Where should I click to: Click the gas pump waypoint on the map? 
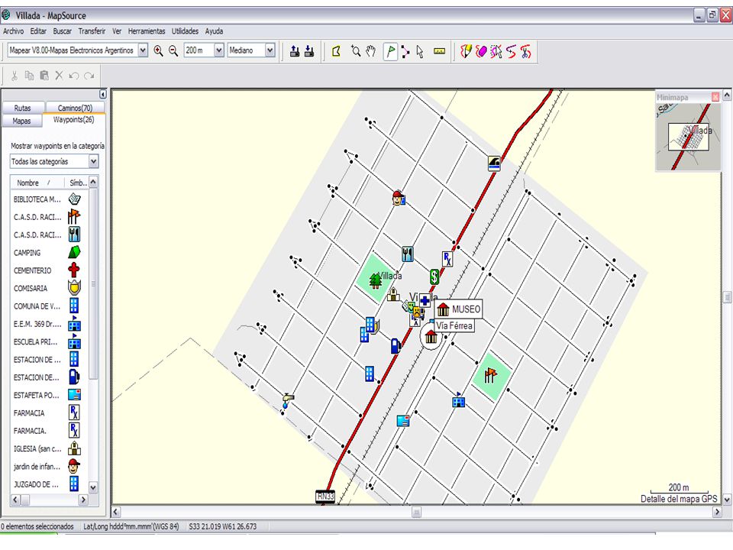(396, 345)
